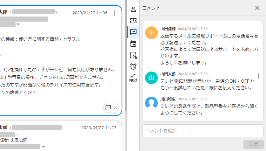Open the alarm clock reminder icon
Image resolution: width=266 pixels, height=151 pixels.
[x=133, y=66]
